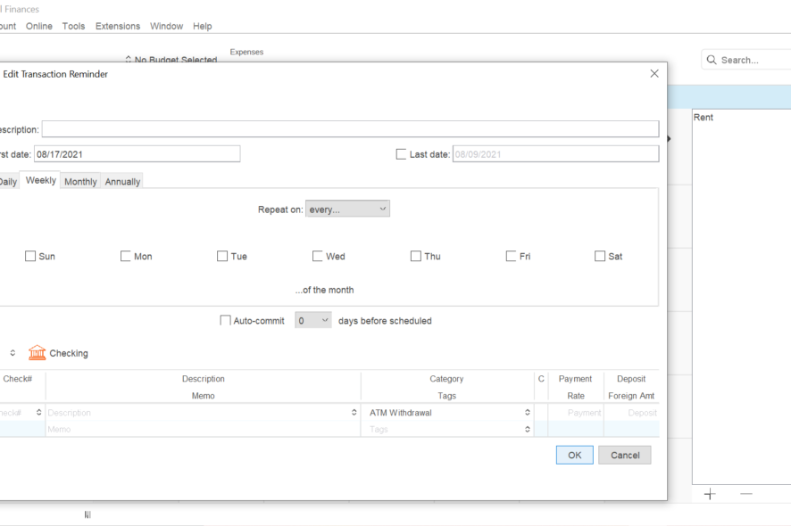Switch to the Monthly tab

pos(80,181)
